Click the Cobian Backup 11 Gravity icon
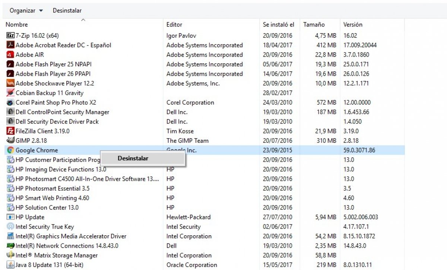 click(x=10, y=93)
